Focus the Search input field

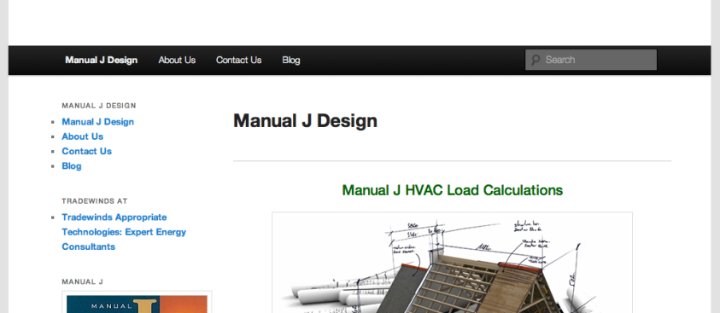coord(591,60)
